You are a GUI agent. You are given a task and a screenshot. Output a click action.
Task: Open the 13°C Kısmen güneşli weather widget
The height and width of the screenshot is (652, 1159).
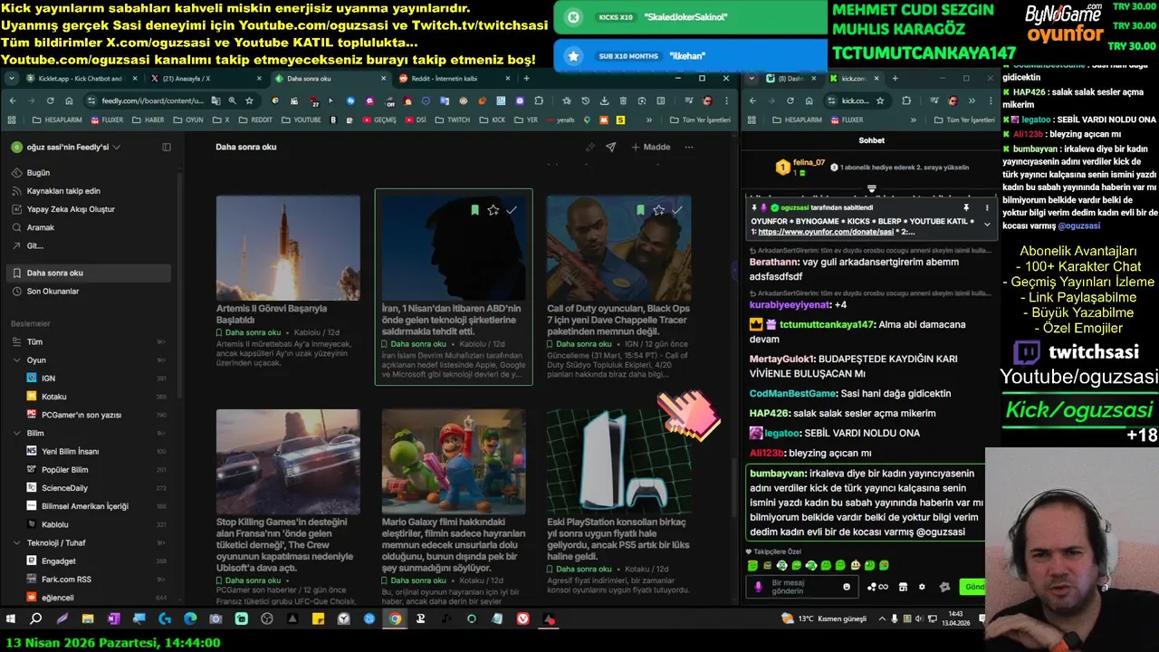click(825, 618)
